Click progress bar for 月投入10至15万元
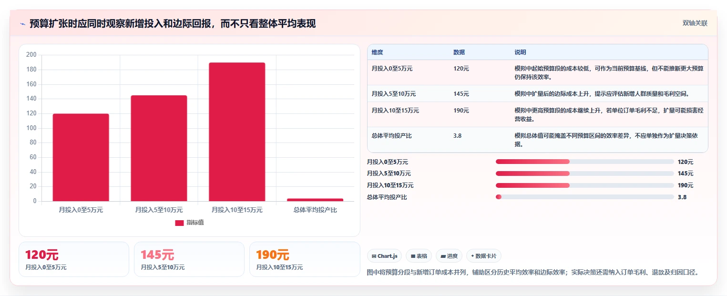 [x=584, y=185]
